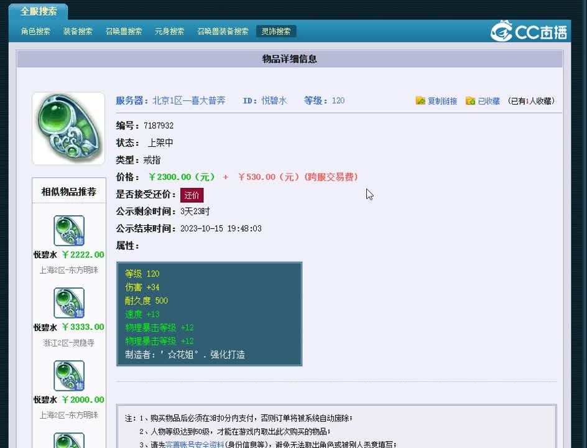Click the 制造者 花姐 line
Screen dimensions: 587x448
coord(185,355)
